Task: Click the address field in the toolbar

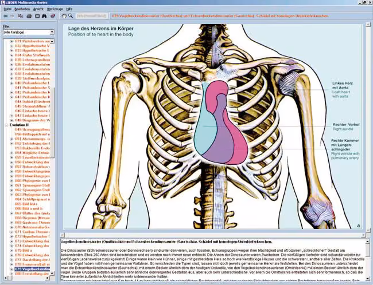Action: 92,16
